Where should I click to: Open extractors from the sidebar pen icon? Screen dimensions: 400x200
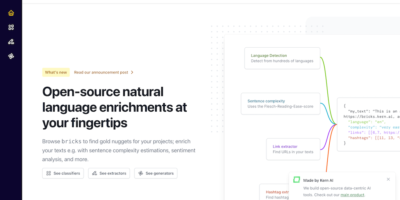point(11,42)
